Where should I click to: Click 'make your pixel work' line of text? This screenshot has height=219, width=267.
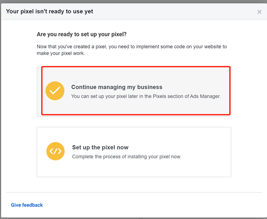point(61,53)
